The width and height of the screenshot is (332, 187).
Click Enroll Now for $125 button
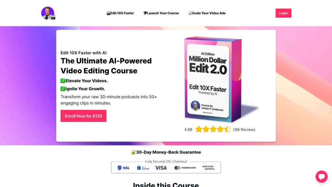click(83, 116)
